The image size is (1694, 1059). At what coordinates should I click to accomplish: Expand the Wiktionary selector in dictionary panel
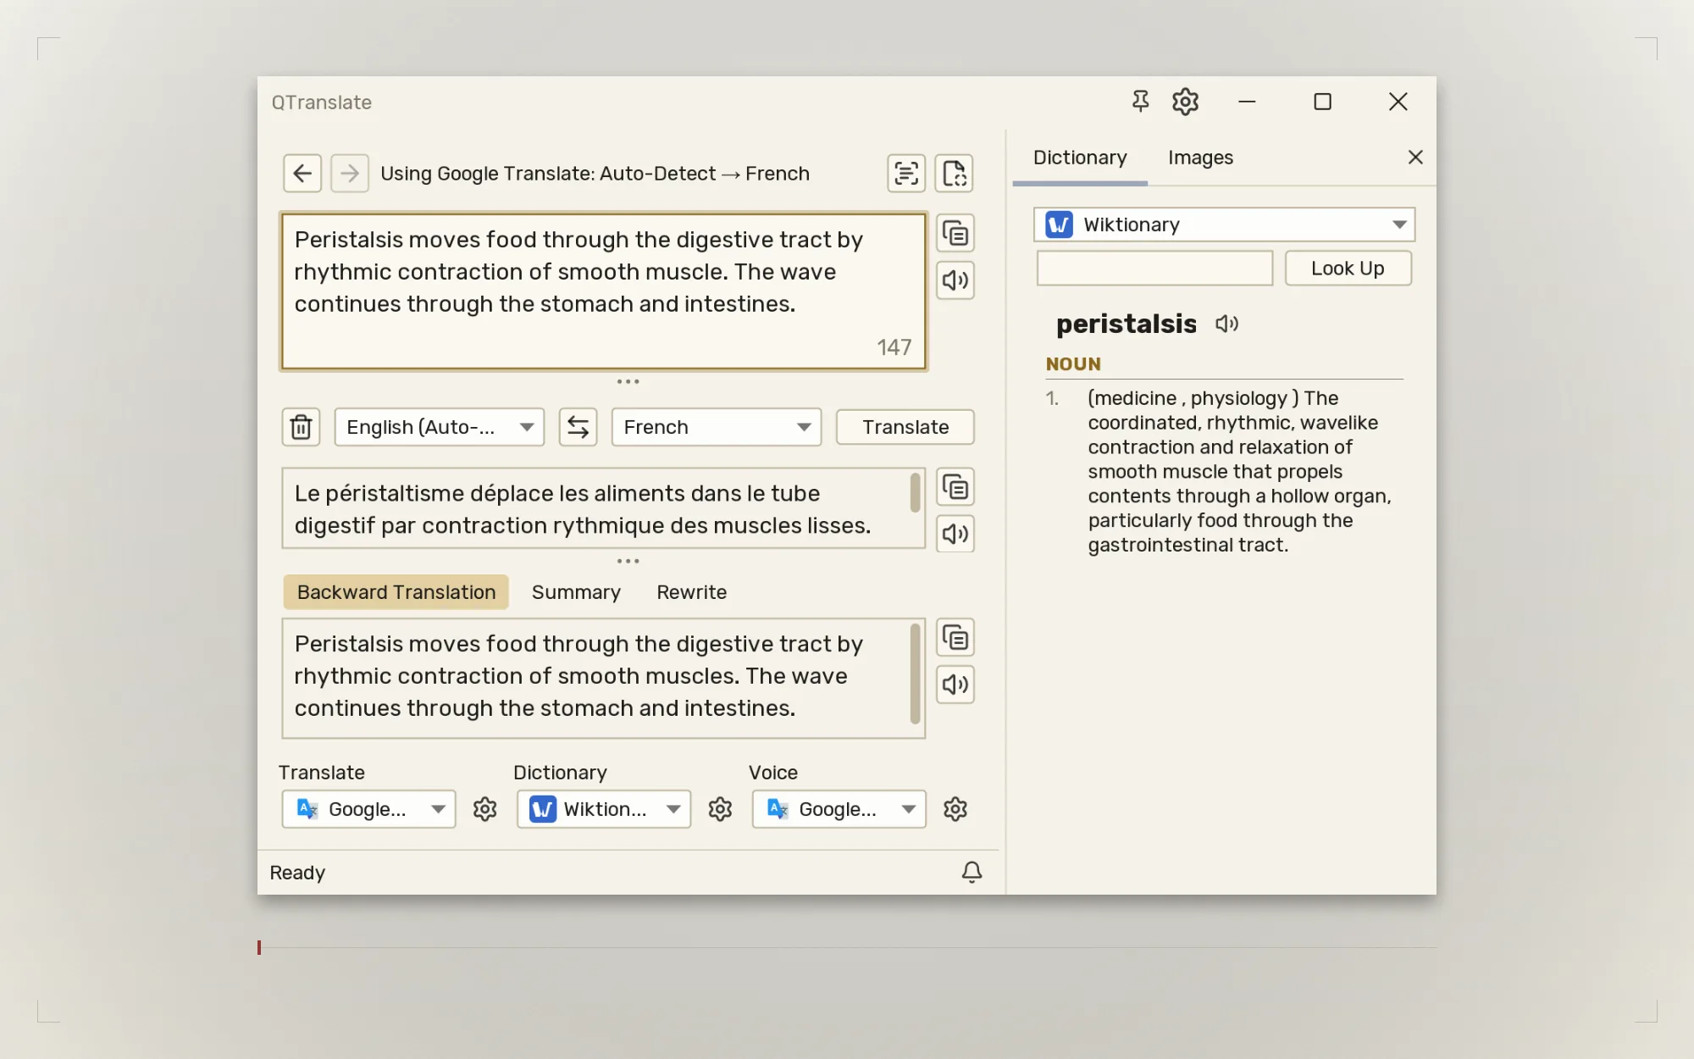click(x=1224, y=225)
